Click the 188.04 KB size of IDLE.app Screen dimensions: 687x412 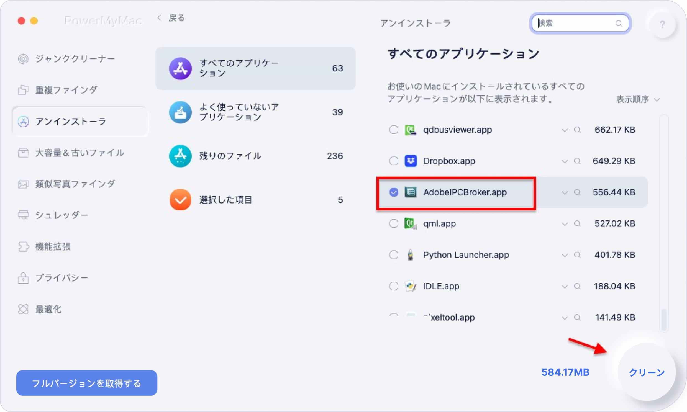point(614,286)
